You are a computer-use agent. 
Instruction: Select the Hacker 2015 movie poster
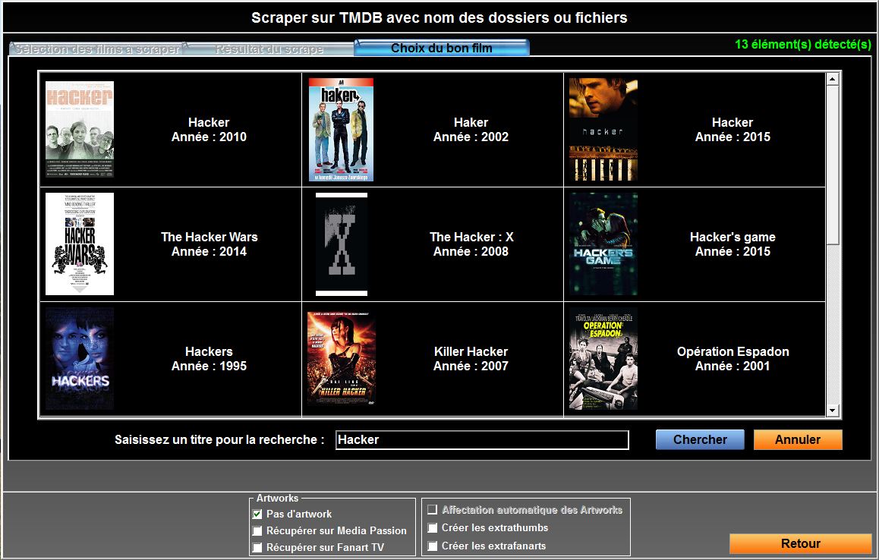pos(603,130)
